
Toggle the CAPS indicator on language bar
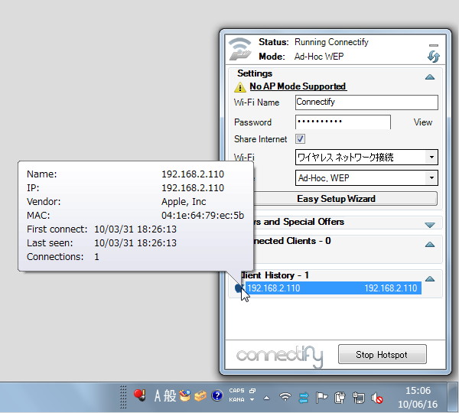click(x=236, y=391)
